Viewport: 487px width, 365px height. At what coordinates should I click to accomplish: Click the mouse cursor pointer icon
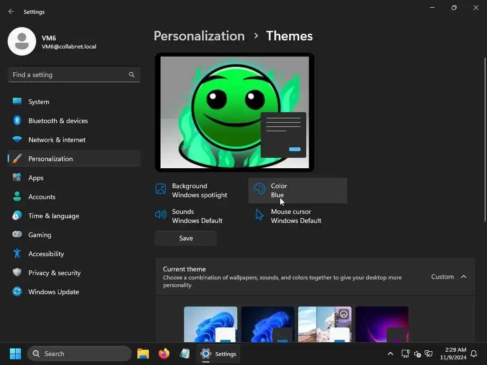coord(259,214)
